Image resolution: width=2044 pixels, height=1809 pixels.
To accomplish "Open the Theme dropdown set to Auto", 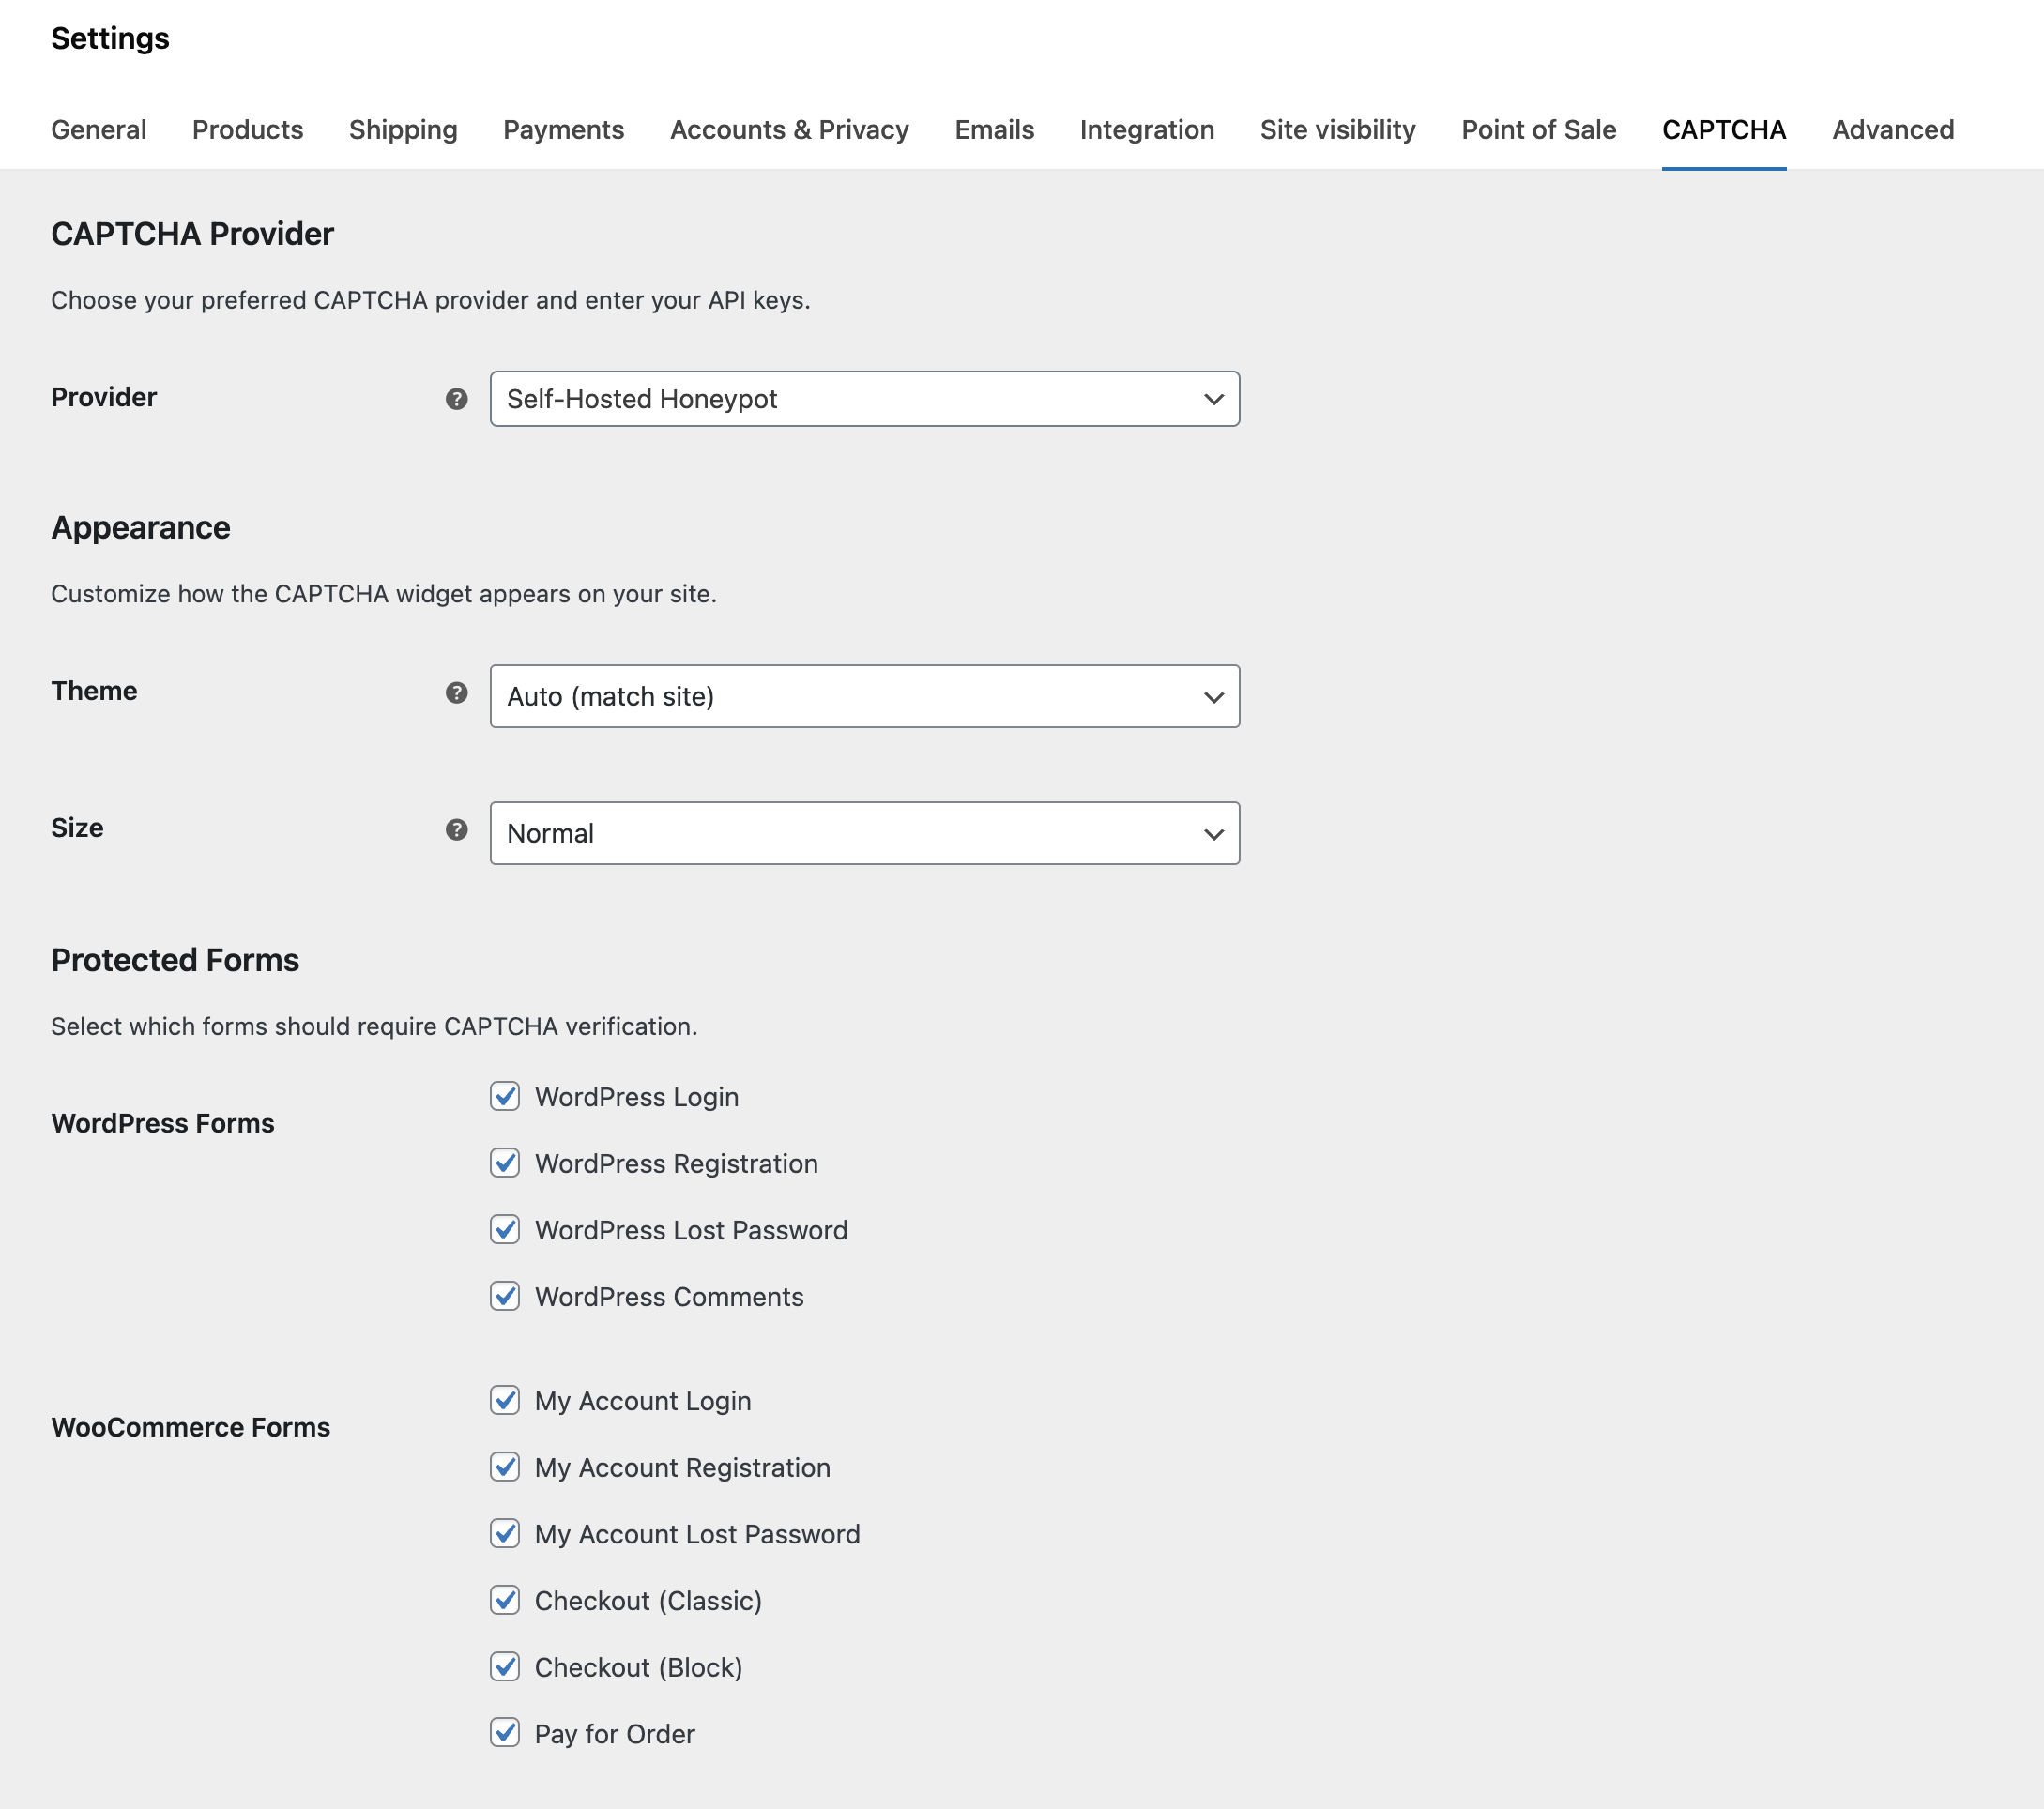I will (864, 696).
